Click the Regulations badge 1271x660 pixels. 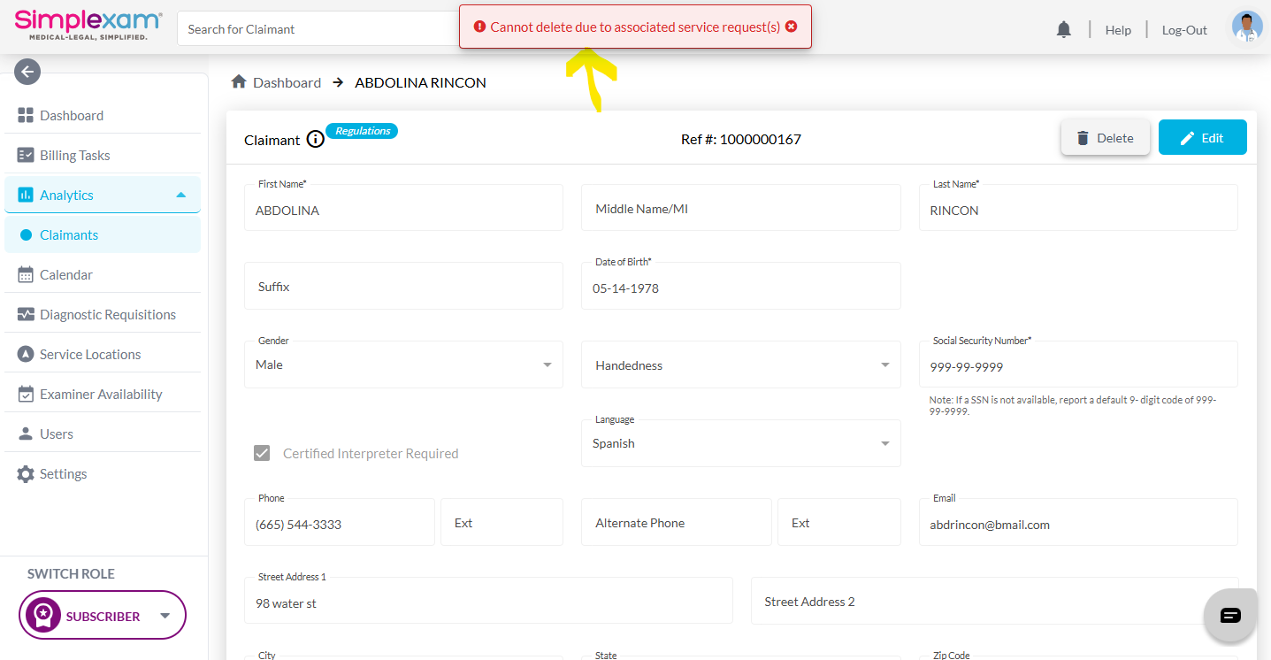[362, 131]
